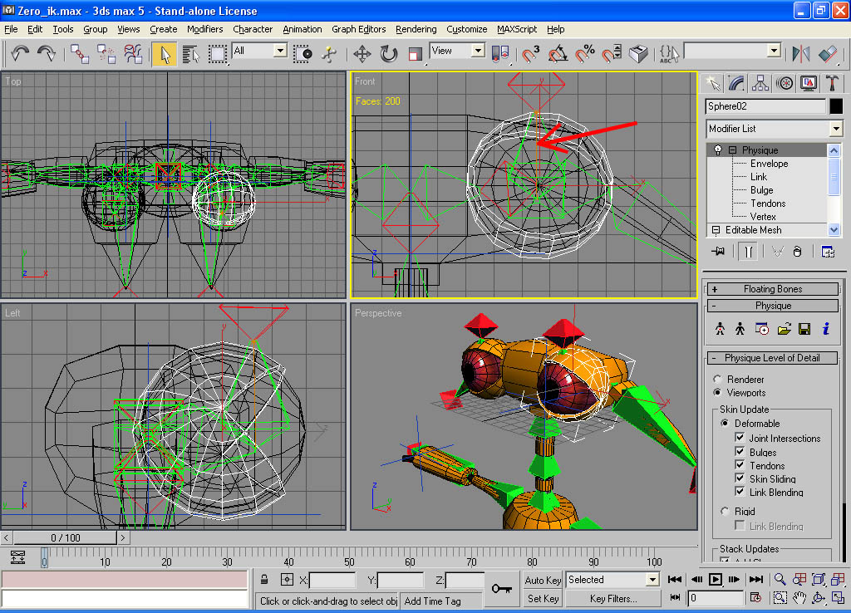This screenshot has height=613, width=851.
Task: Click the Key Filters button
Action: click(x=613, y=598)
